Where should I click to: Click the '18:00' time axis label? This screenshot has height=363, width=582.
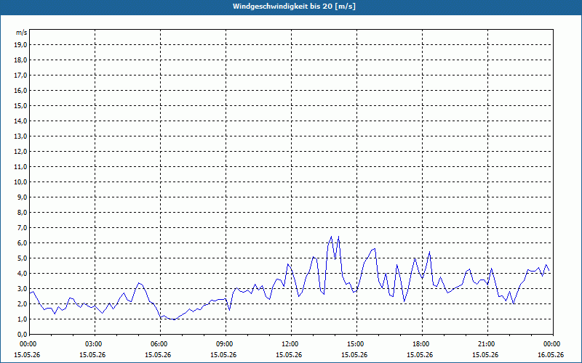click(422, 344)
